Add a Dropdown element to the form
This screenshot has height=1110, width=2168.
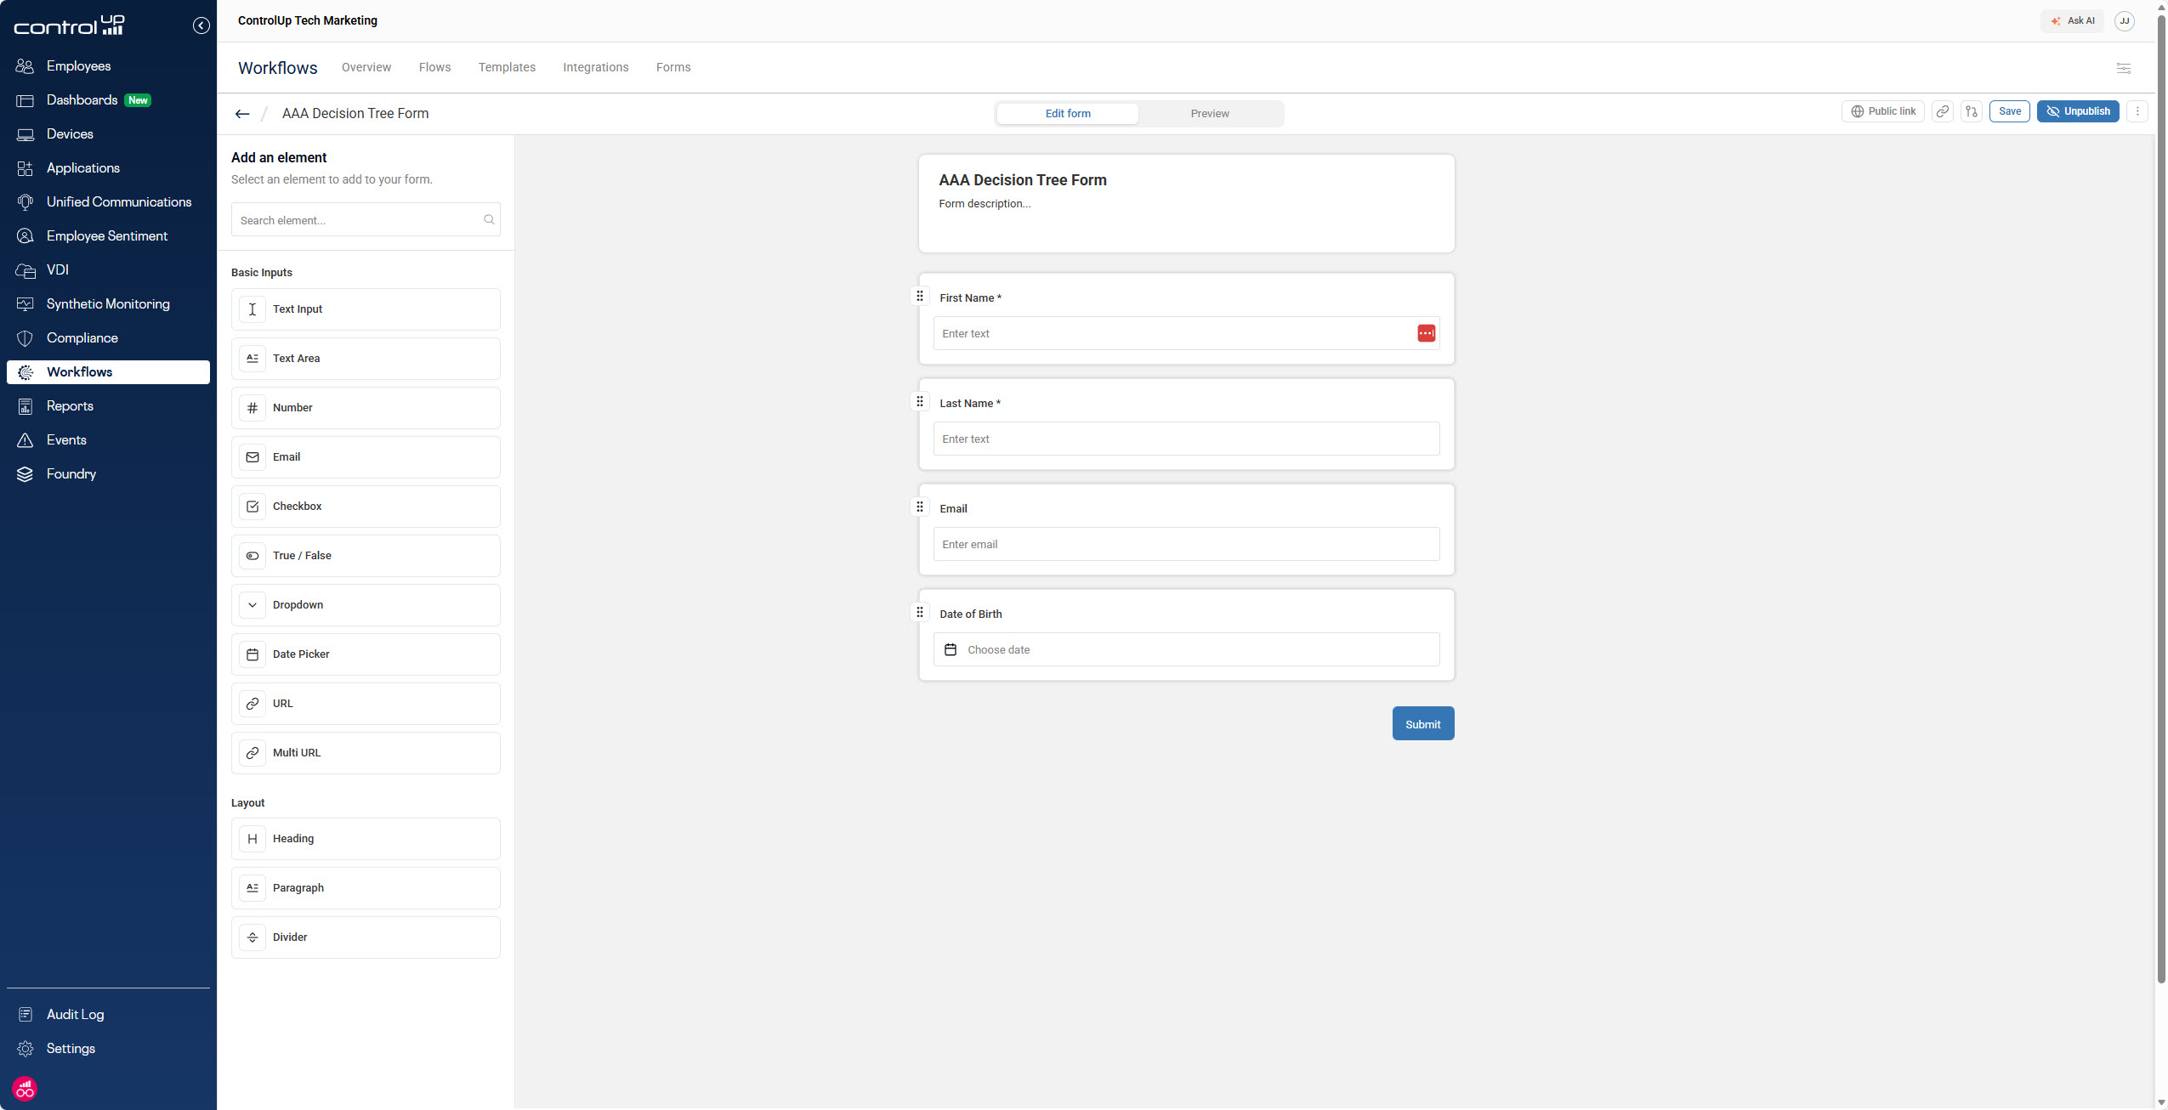click(x=366, y=605)
